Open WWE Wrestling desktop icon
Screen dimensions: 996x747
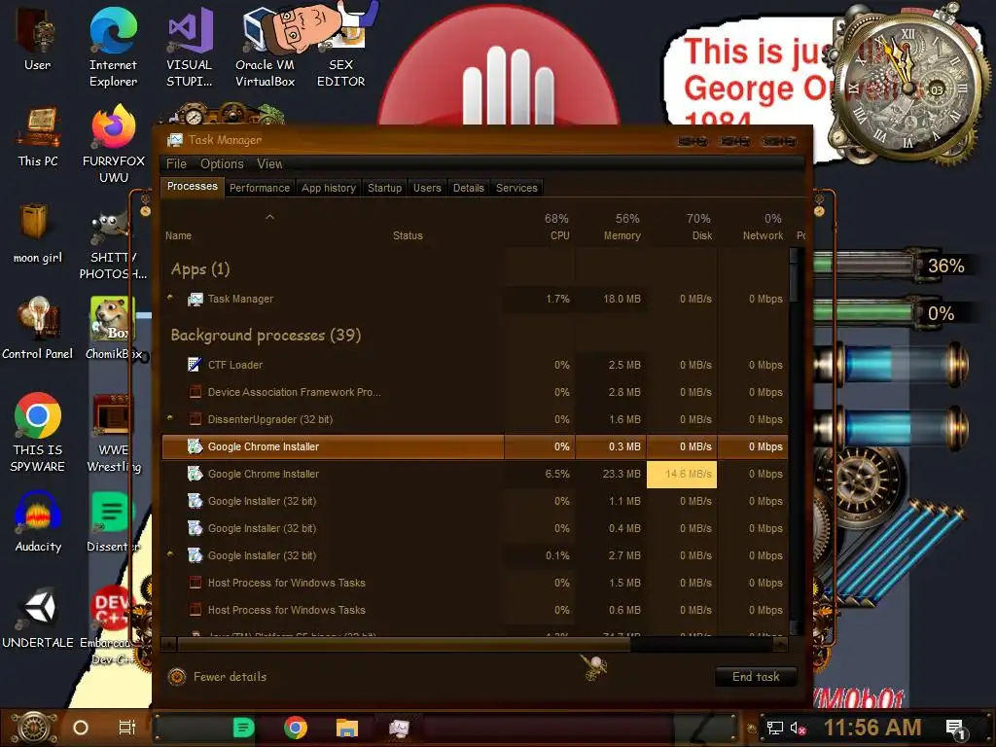(x=114, y=434)
